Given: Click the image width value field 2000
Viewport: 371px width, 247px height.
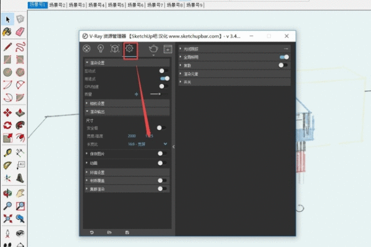Looking at the screenshot, I should click(132, 135).
